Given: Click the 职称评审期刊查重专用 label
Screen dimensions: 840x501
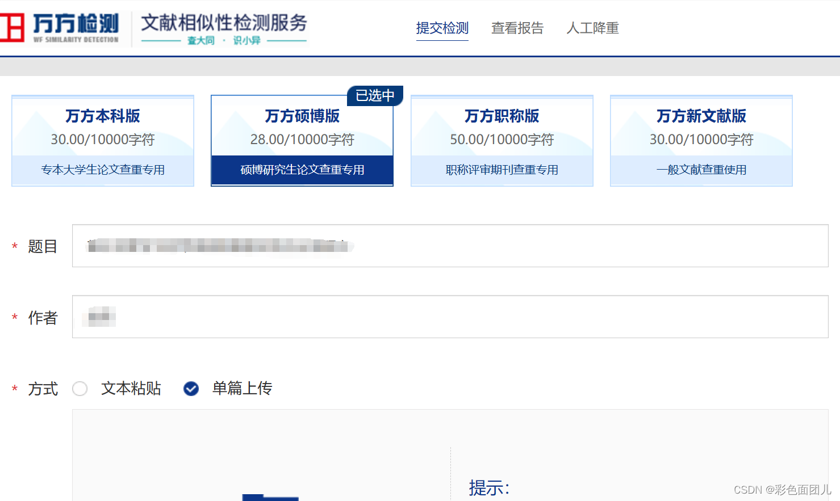Looking at the screenshot, I should 502,170.
